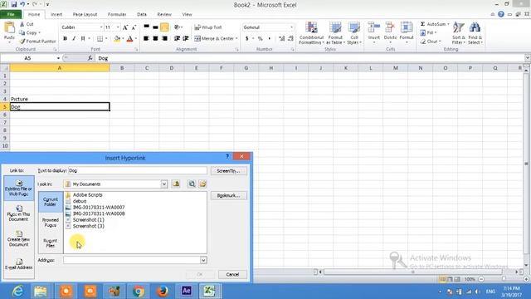Viewport: 531px width, 299px height.
Task: Click the Increase Font Size icon
Action: tap(125, 27)
